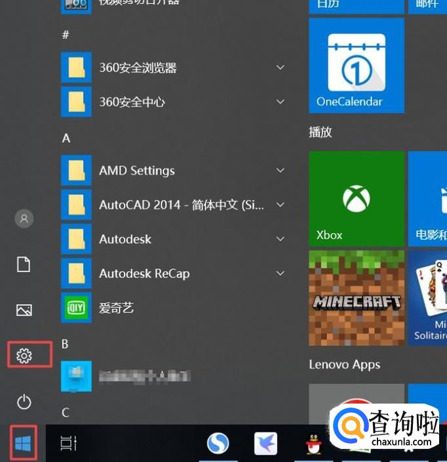Click the Autodesk folder icon

click(x=76, y=239)
